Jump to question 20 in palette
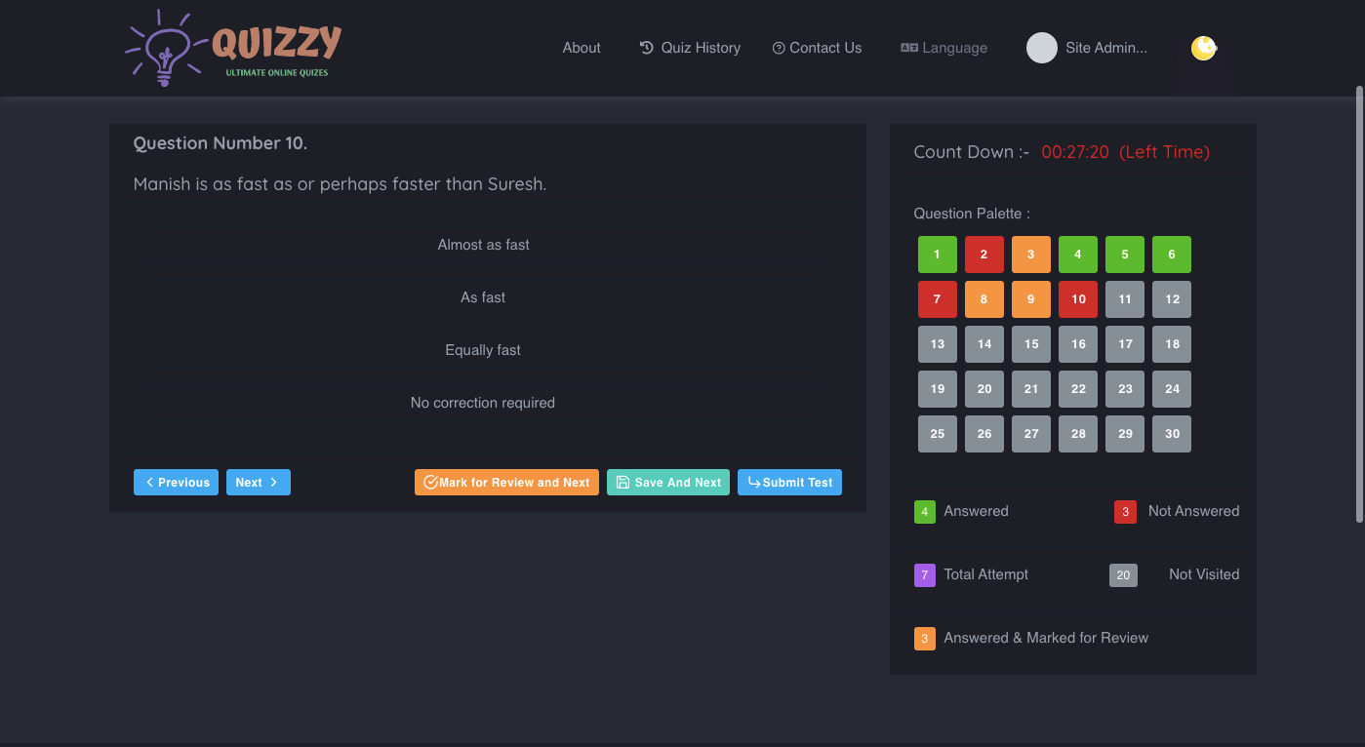 pyautogui.click(x=984, y=389)
